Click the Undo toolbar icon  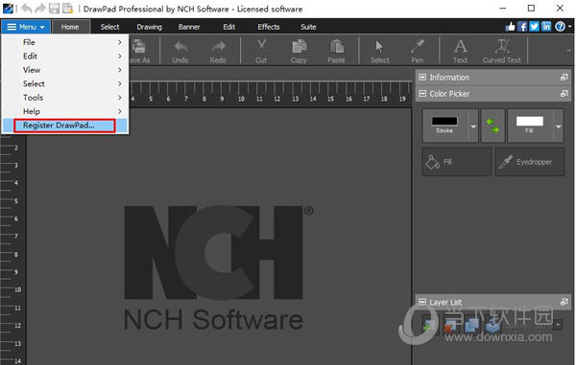click(180, 51)
